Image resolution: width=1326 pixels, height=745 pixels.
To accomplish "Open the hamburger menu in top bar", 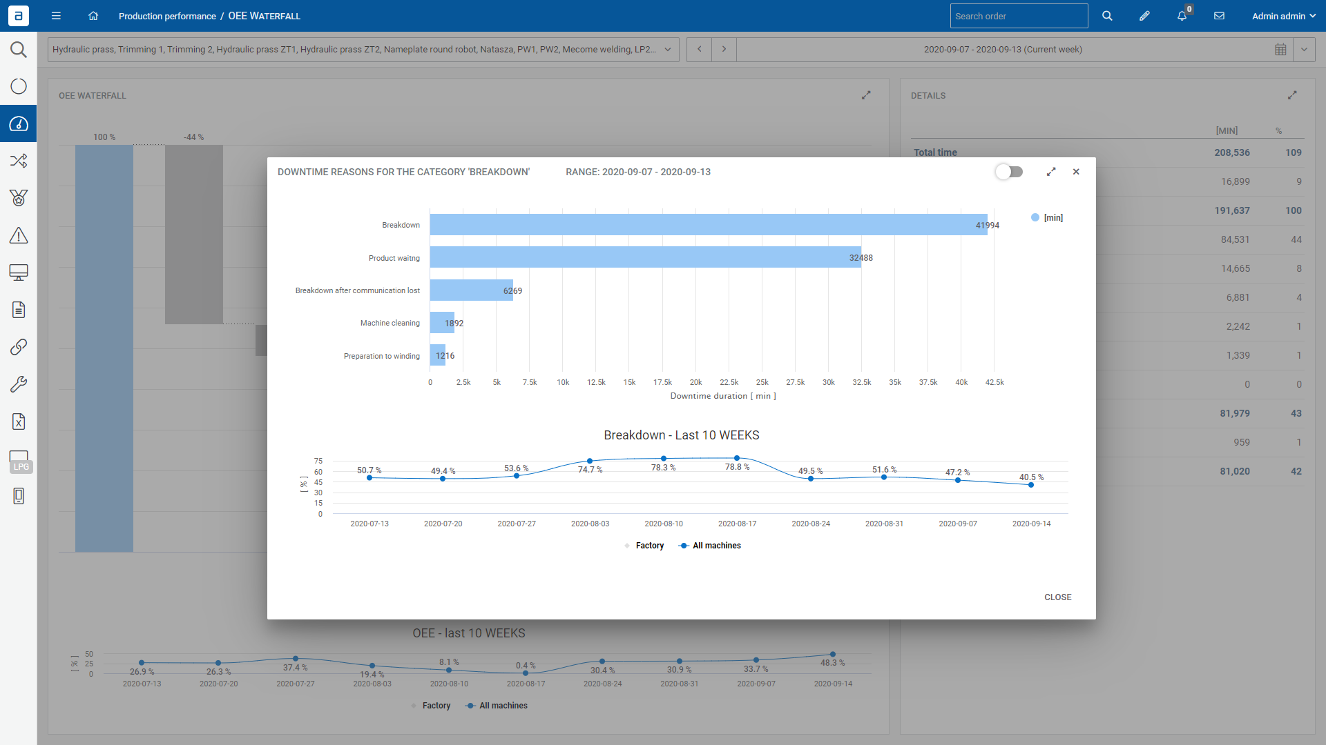I will (x=56, y=16).
